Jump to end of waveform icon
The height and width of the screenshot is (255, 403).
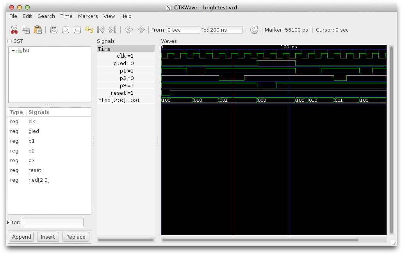coord(112,30)
